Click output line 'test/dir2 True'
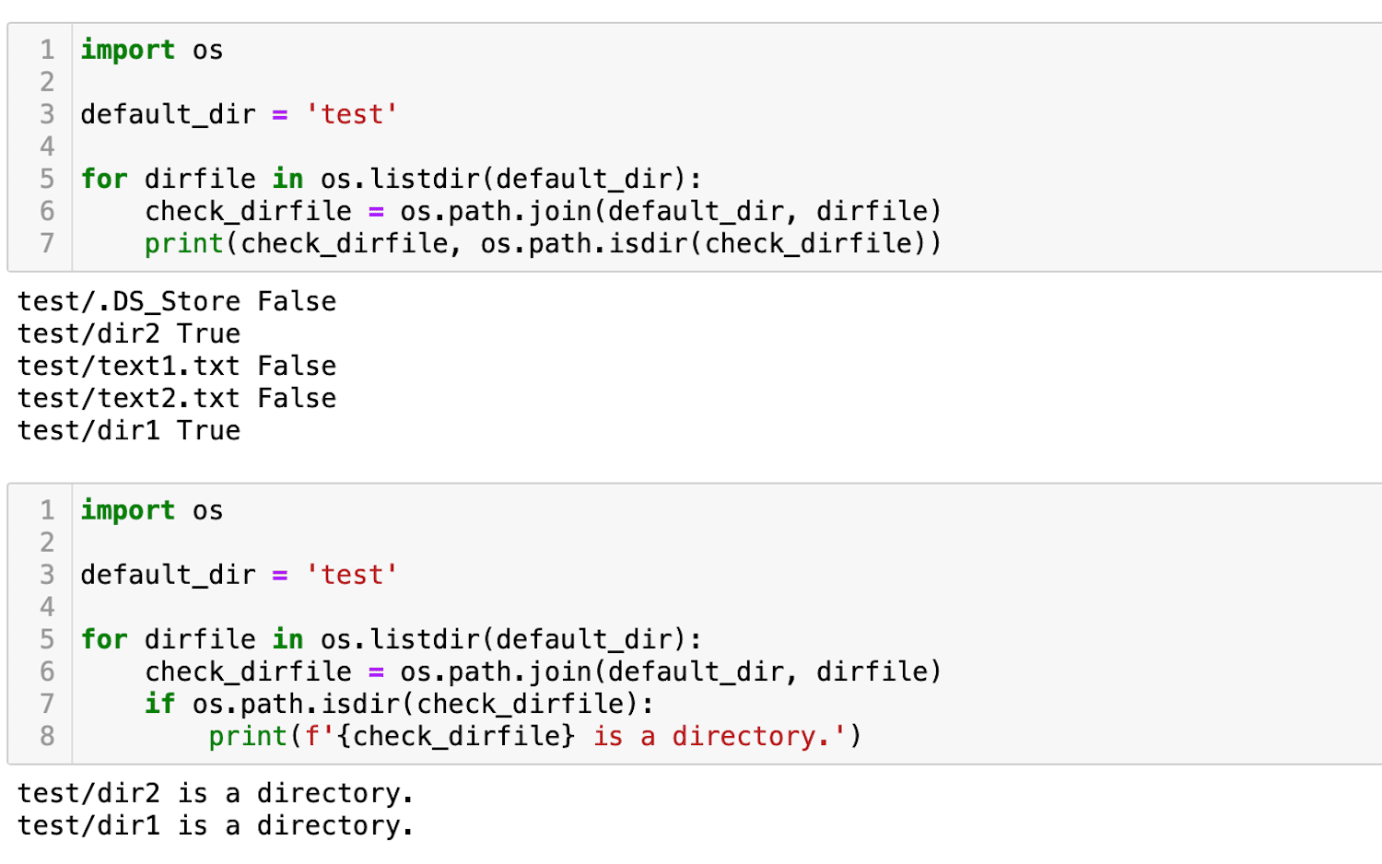 pyautogui.click(x=129, y=333)
